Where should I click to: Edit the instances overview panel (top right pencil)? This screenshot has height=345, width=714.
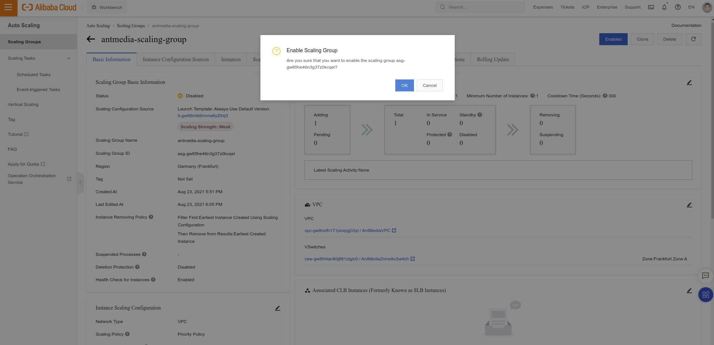[689, 82]
